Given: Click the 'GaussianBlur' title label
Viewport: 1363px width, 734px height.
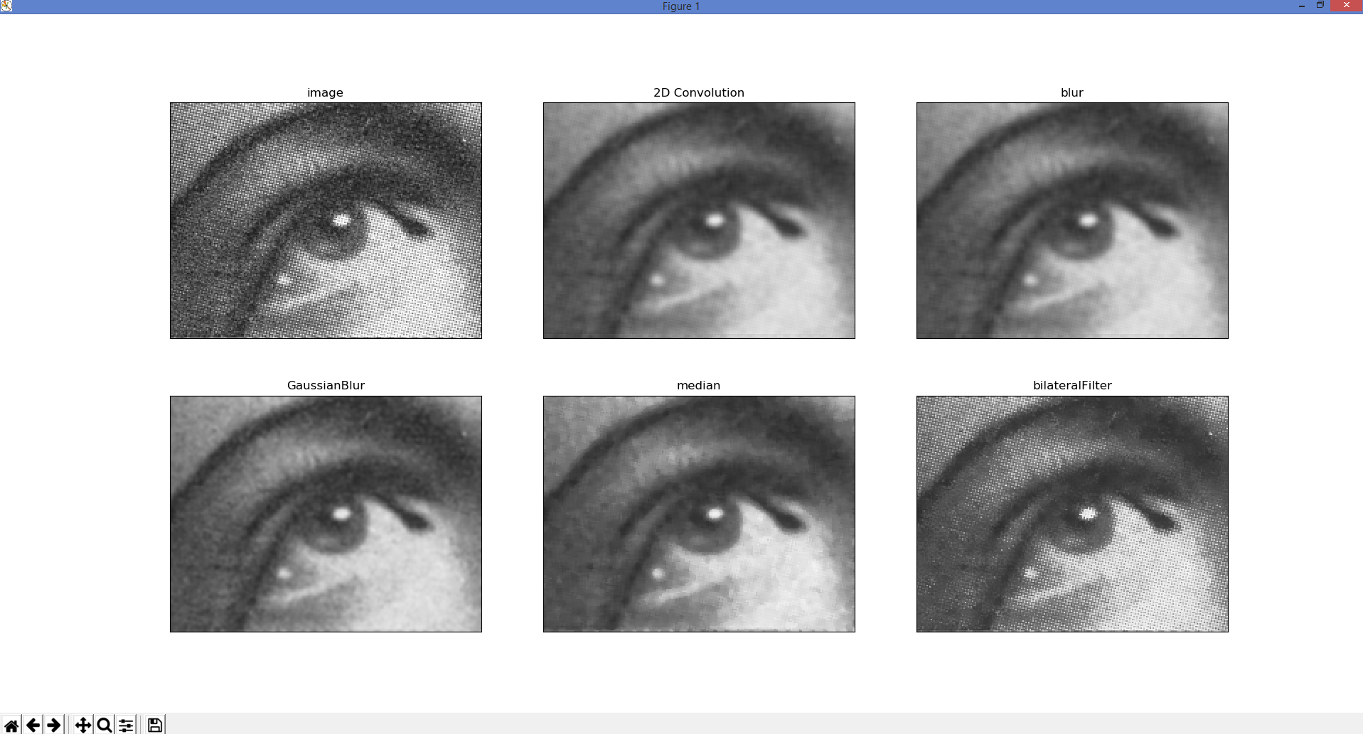Looking at the screenshot, I should coord(325,385).
